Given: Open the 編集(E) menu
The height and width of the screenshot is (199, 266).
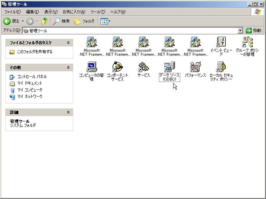Looking at the screenshot, I should (x=32, y=12).
